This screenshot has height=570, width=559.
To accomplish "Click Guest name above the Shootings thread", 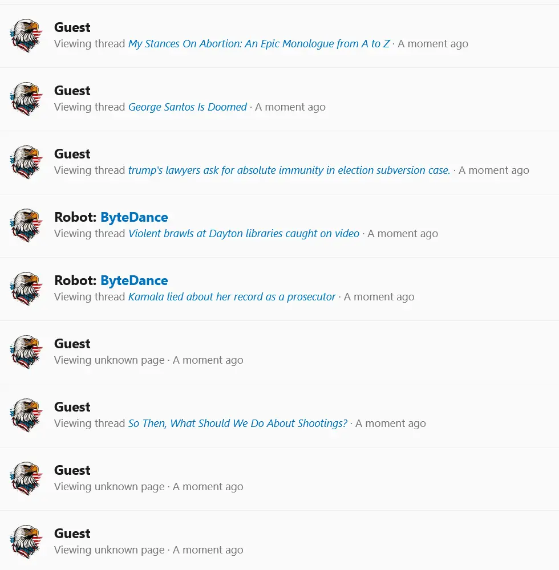I will 72,407.
